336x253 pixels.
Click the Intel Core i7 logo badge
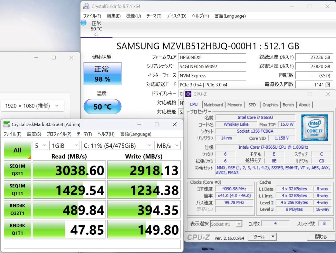314,128
